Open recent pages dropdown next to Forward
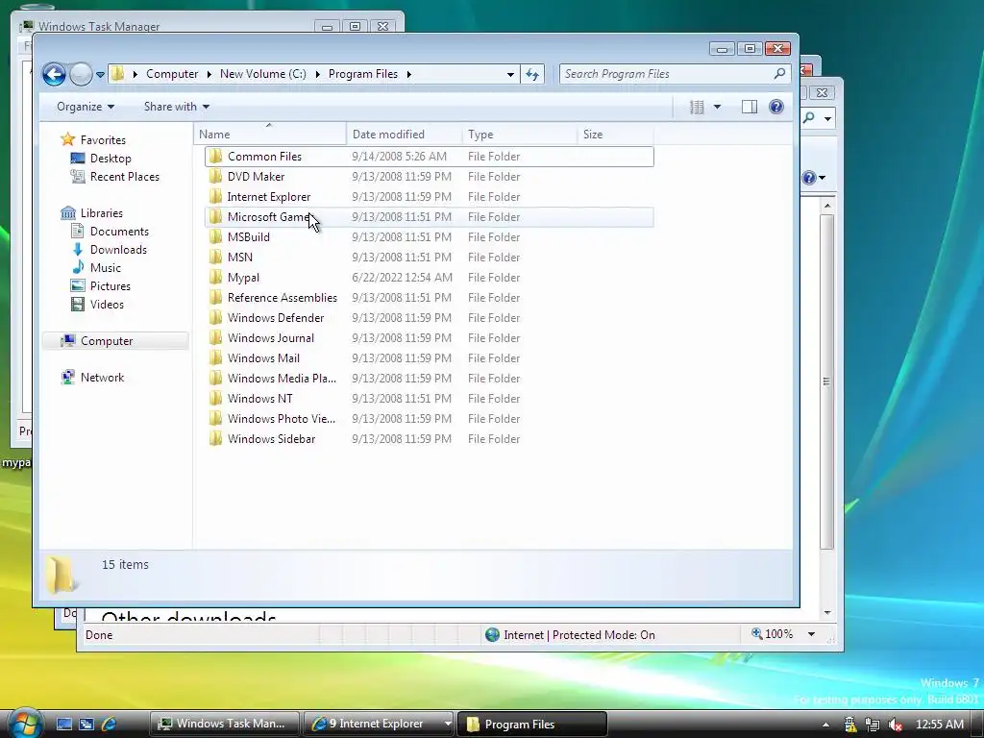The width and height of the screenshot is (984, 738). coord(100,75)
